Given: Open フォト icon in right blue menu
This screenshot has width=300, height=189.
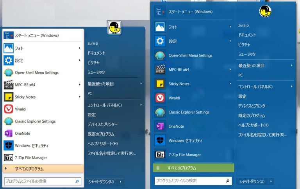Looking at the screenshot, I should pyautogui.click(x=160, y=27).
